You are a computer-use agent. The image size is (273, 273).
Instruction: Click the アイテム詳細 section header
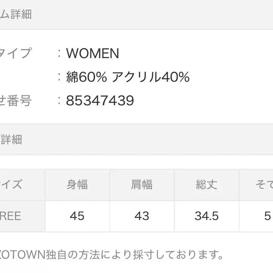point(16,15)
